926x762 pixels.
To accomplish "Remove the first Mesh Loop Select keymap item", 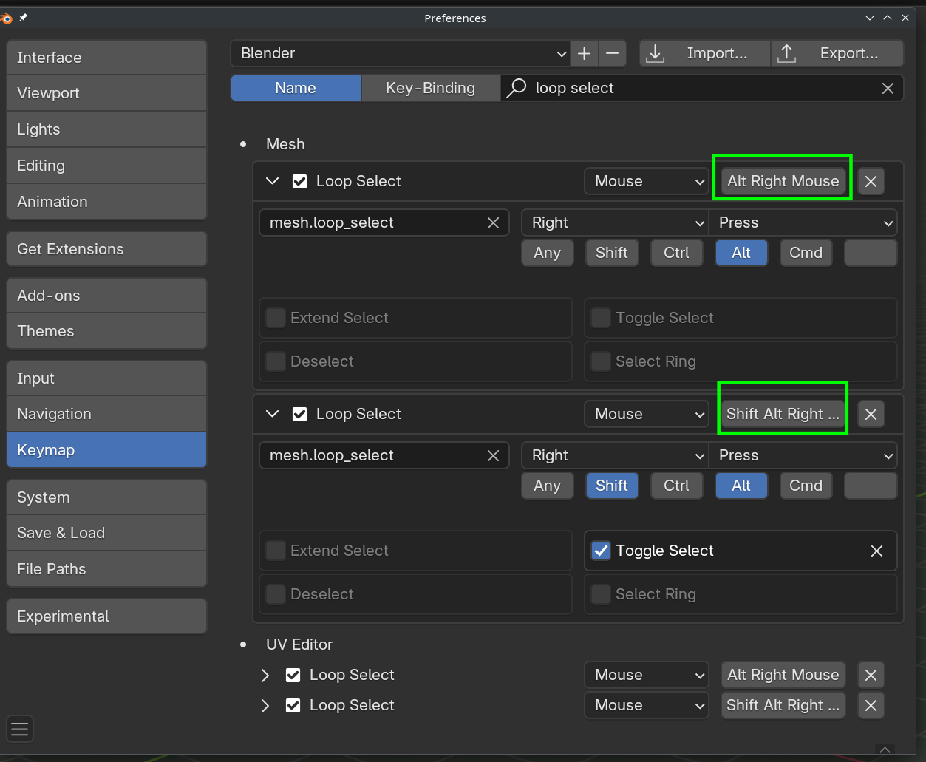I will [x=871, y=181].
